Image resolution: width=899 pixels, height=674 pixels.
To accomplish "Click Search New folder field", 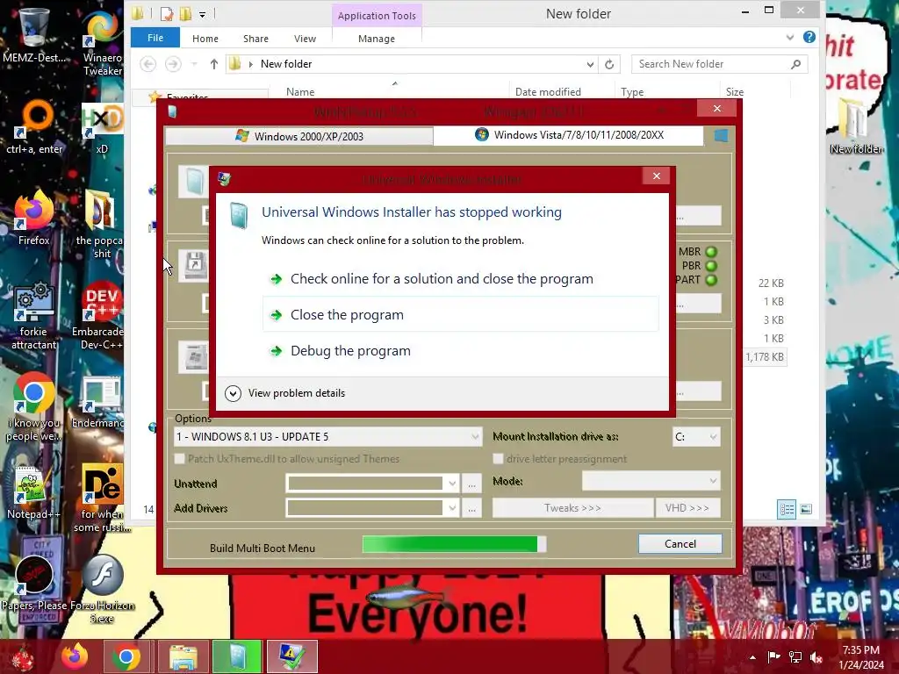I will [720, 64].
